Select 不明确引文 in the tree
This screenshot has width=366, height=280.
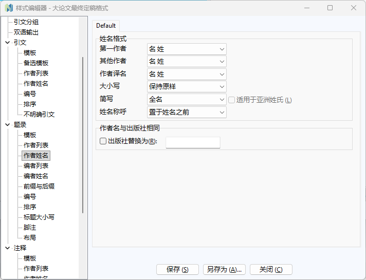(39, 115)
